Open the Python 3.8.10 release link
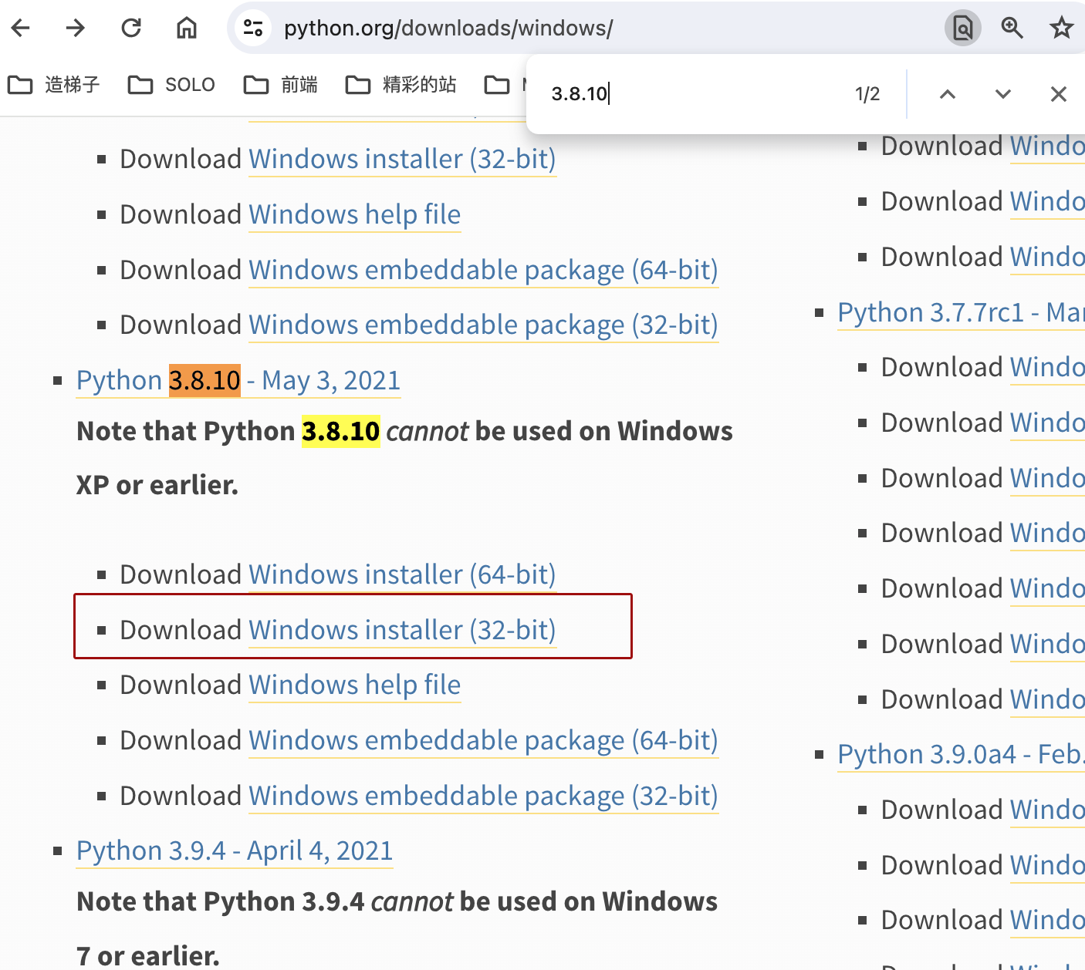1085x970 pixels. (238, 381)
